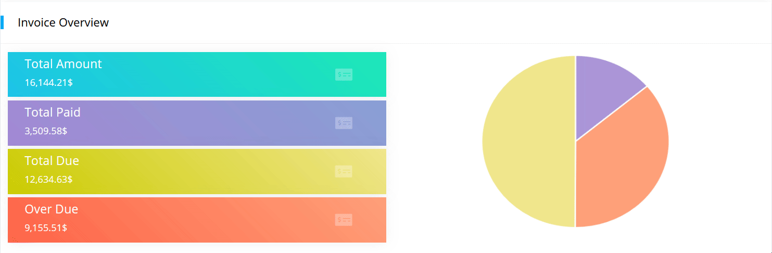Screen dimensions: 772x253
Task: Click the center of the orange gradient card
Action: pyautogui.click(x=197, y=220)
